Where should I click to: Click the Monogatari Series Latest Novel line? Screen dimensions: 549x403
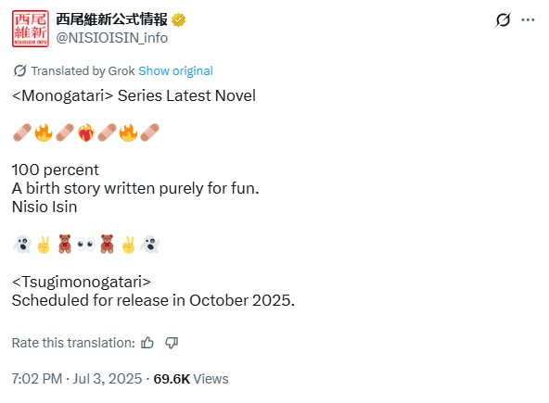pos(134,95)
